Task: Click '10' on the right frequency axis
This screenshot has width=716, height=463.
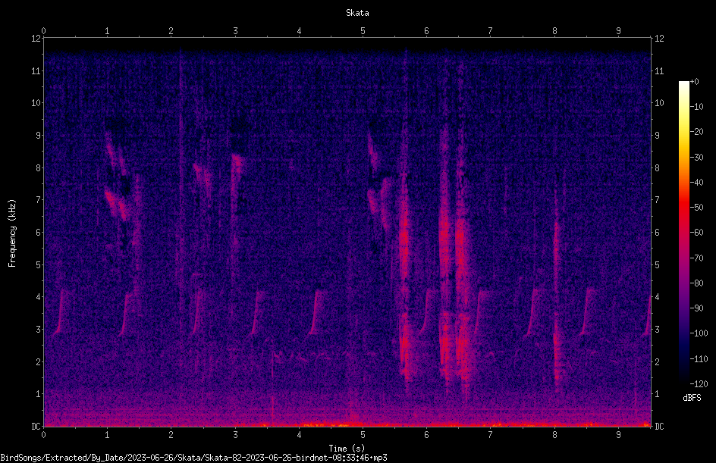Action: [x=659, y=103]
